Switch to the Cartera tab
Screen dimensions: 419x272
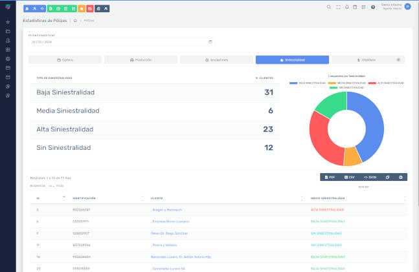(65, 59)
